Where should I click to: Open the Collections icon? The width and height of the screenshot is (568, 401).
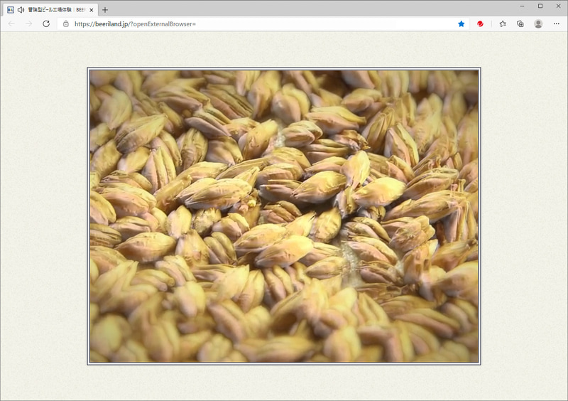pyautogui.click(x=520, y=24)
